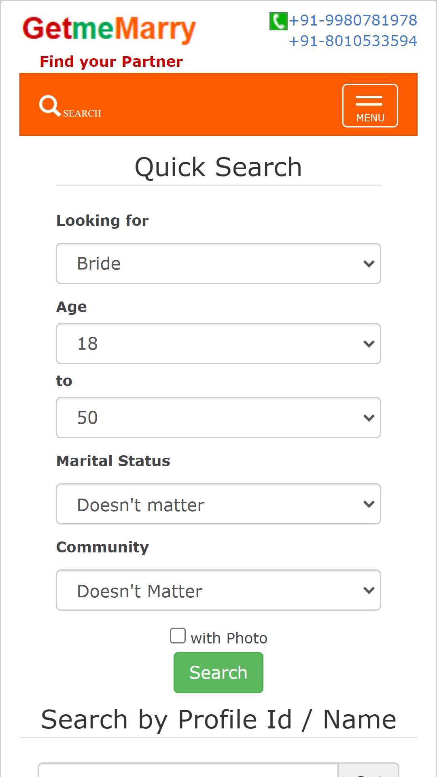Click the Looking for dropdown chevron
Screen dimensions: 437x777
pyautogui.click(x=369, y=264)
